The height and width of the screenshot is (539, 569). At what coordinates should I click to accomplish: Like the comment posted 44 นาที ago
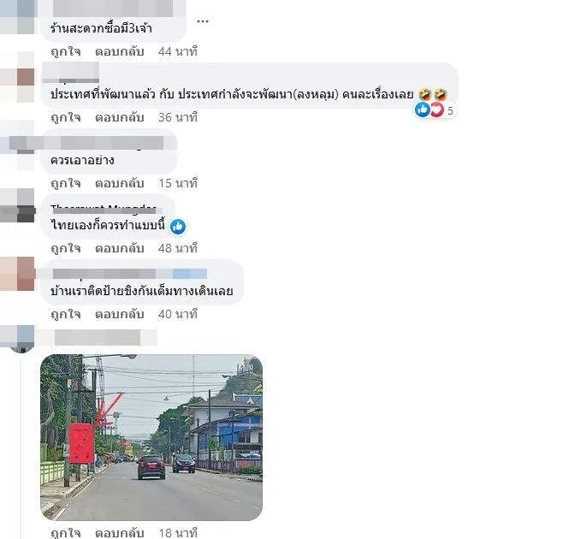[66, 51]
